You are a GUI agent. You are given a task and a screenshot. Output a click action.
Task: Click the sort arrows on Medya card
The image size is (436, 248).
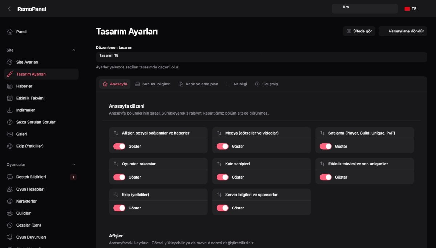(219, 133)
